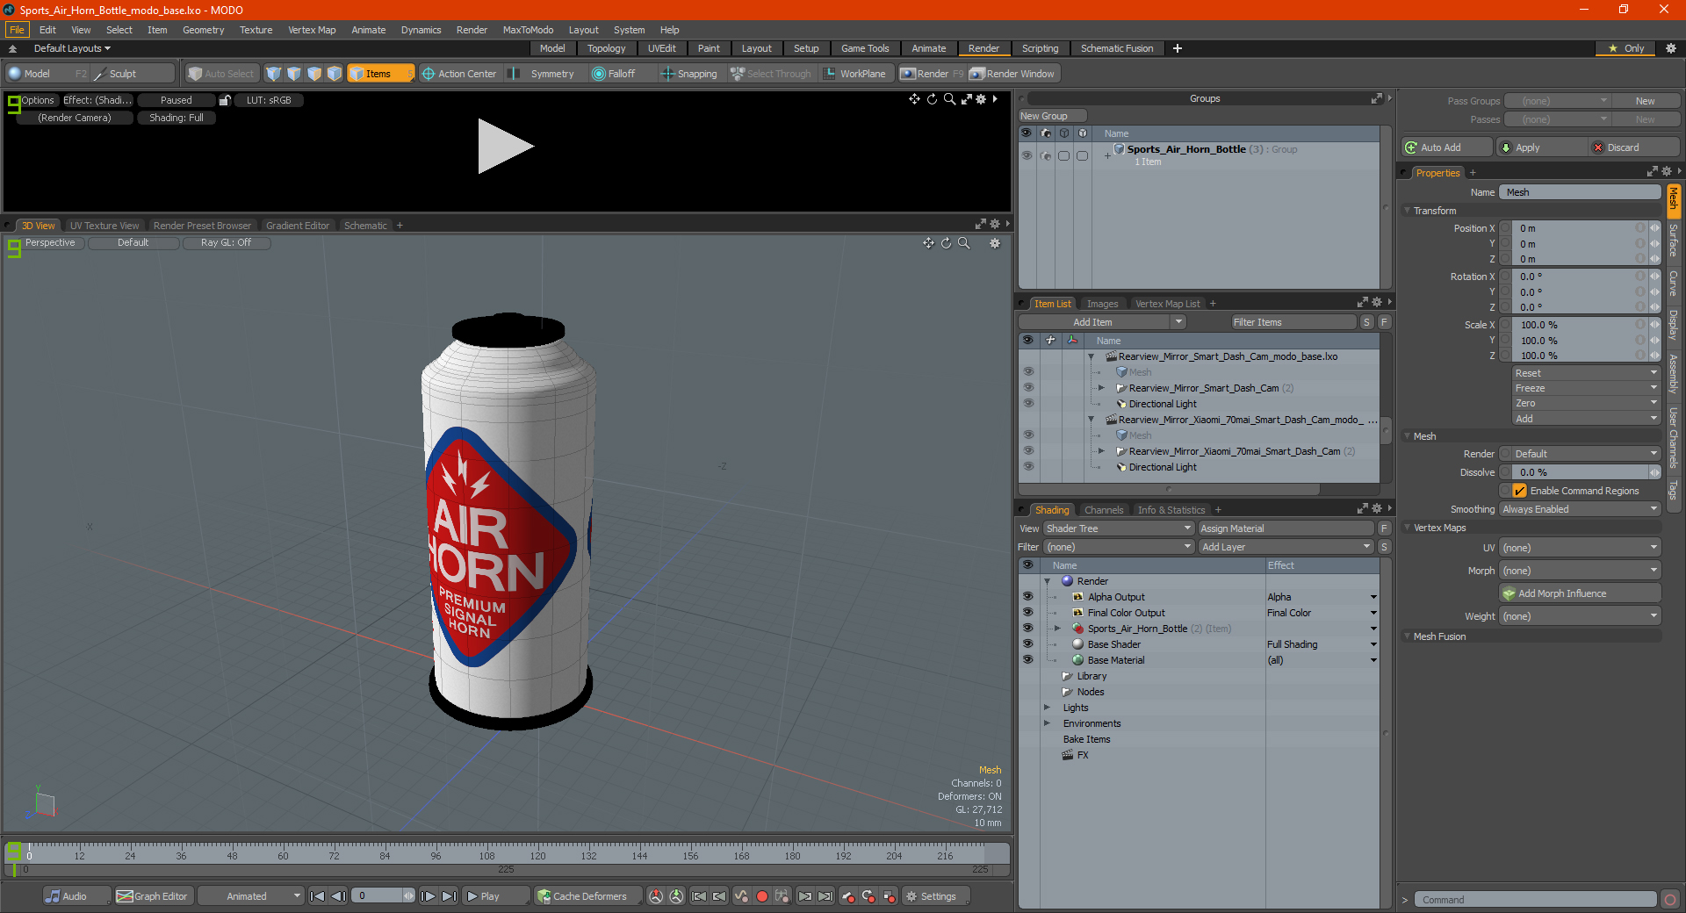Open the Texture menu

click(x=256, y=30)
